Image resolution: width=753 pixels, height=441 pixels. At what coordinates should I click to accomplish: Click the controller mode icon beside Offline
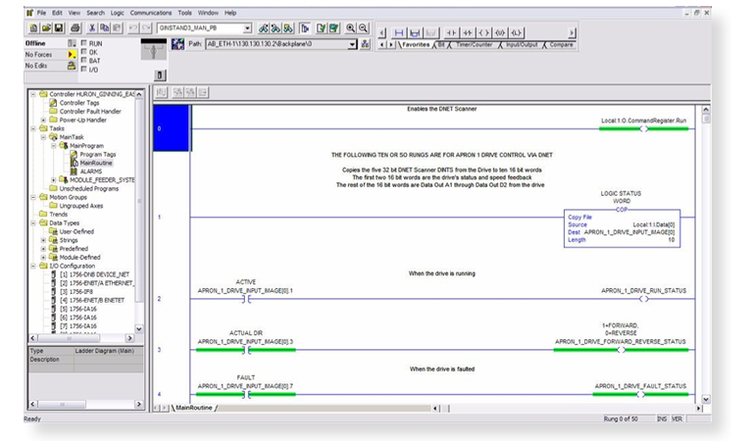pyautogui.click(x=72, y=43)
